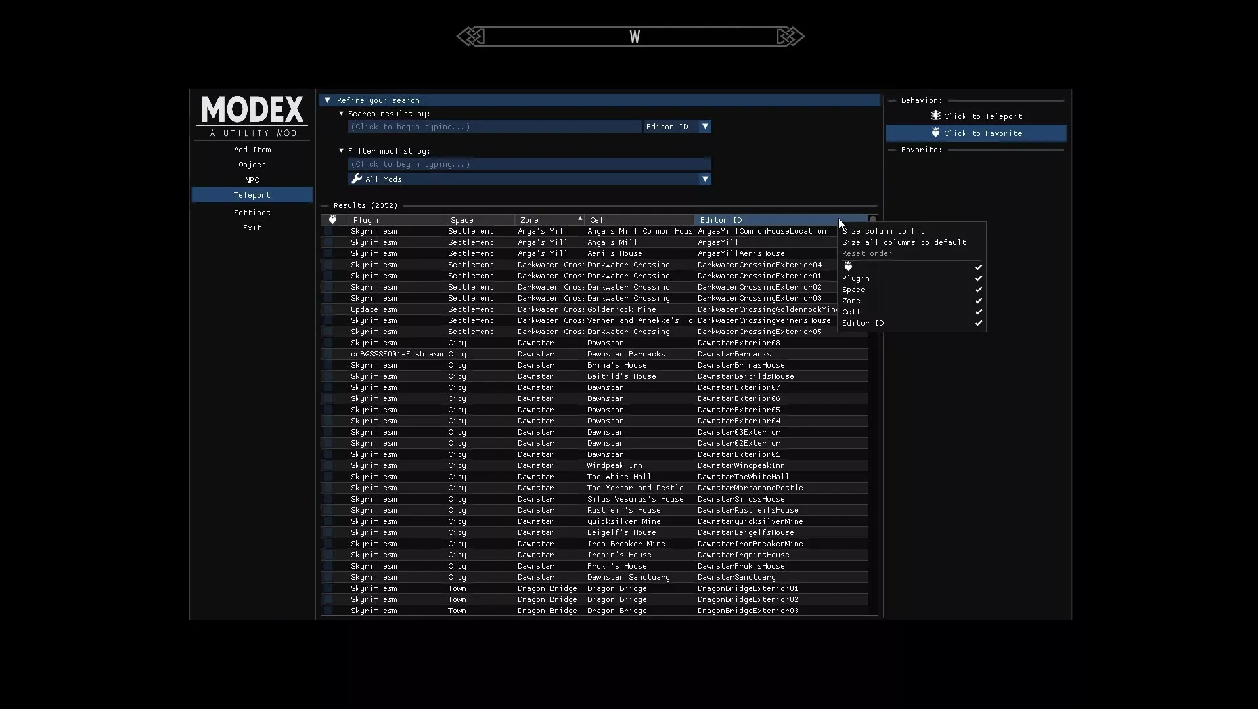Open the All Mods dropdown
This screenshot has width=1258, height=709.
point(529,179)
